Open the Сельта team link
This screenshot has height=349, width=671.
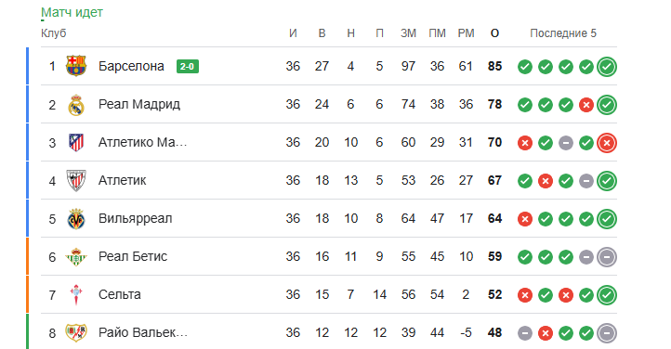click(x=119, y=294)
